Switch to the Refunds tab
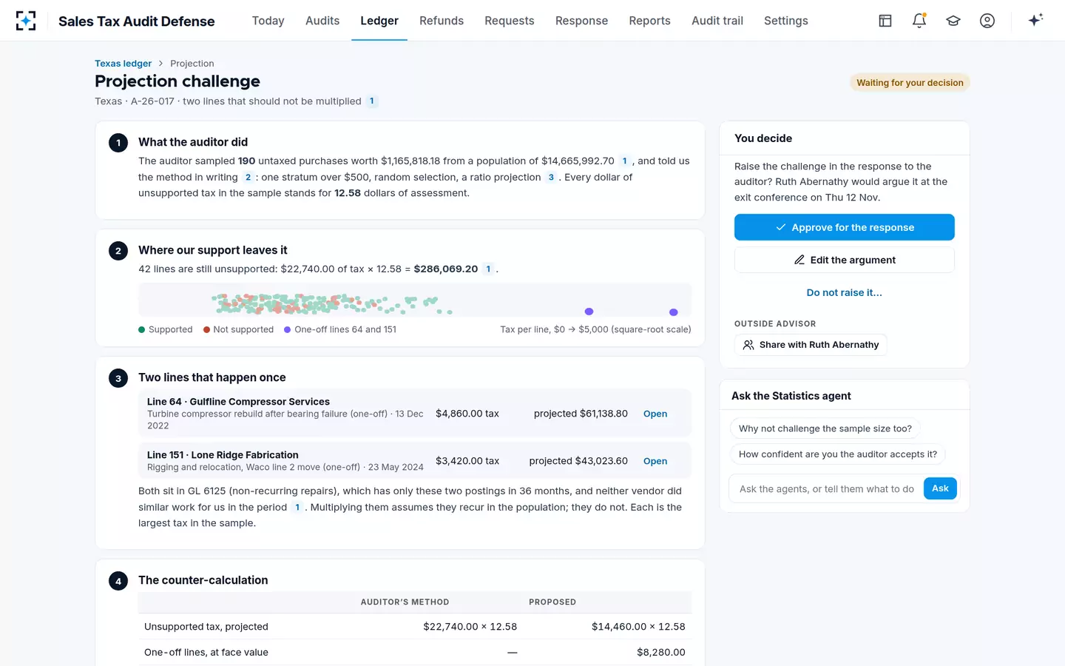Viewport: 1065px width, 666px height. pos(442,21)
